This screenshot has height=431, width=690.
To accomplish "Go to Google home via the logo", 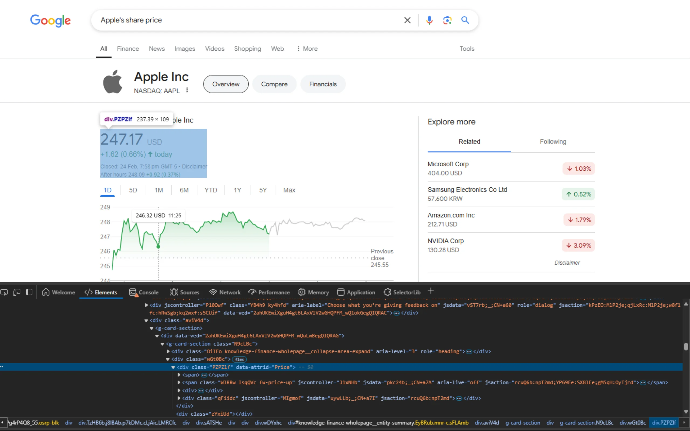I will coord(50,20).
